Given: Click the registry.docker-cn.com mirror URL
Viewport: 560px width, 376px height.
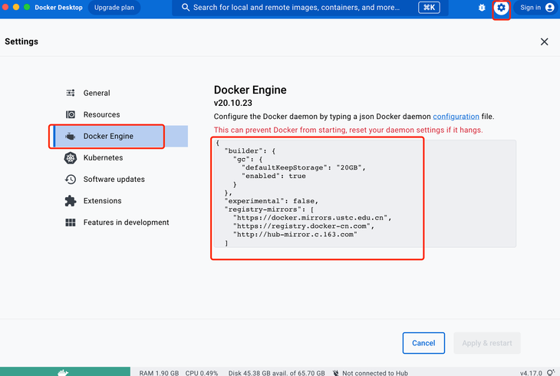Looking at the screenshot, I should point(304,226).
